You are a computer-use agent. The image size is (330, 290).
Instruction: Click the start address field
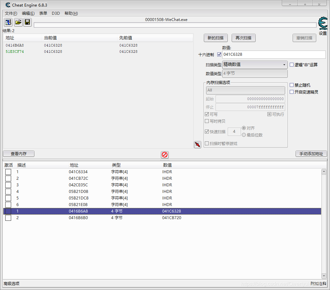250,99
